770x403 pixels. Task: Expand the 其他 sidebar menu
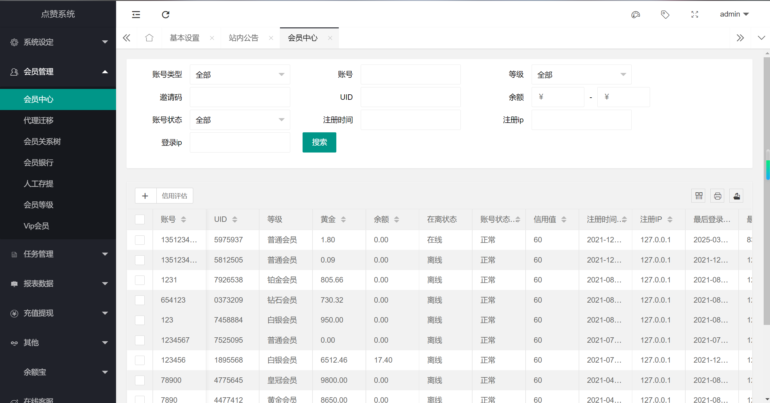point(58,343)
